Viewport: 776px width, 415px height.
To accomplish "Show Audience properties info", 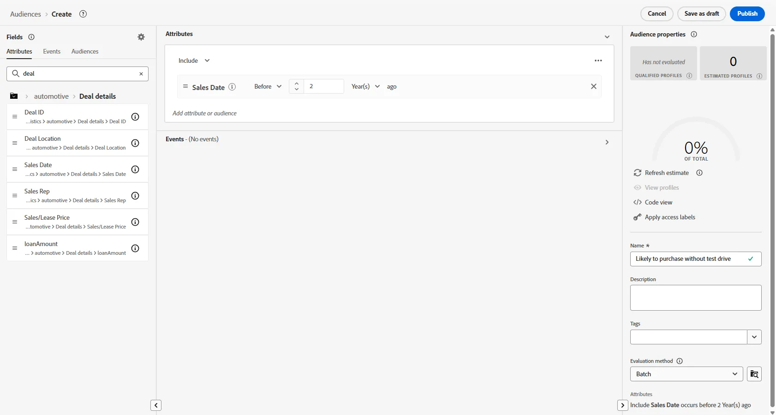I will pyautogui.click(x=694, y=34).
